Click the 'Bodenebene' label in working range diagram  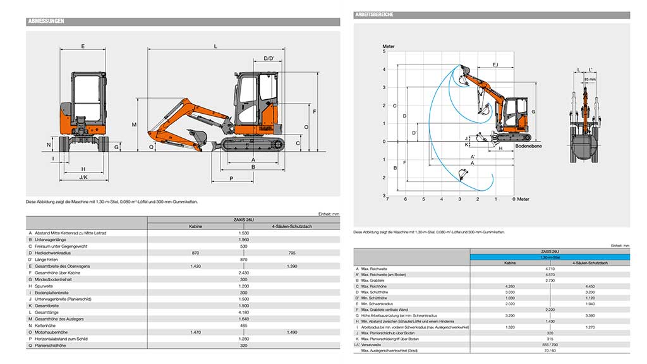click(528, 146)
